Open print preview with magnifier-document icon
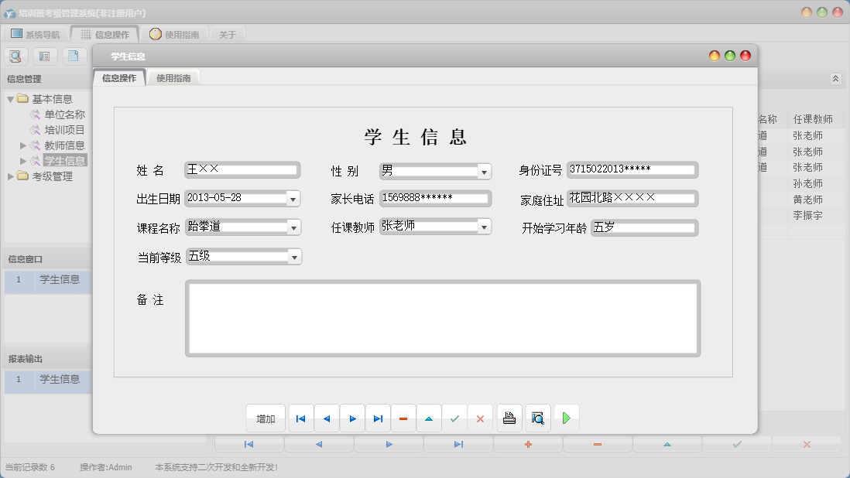 [x=537, y=418]
